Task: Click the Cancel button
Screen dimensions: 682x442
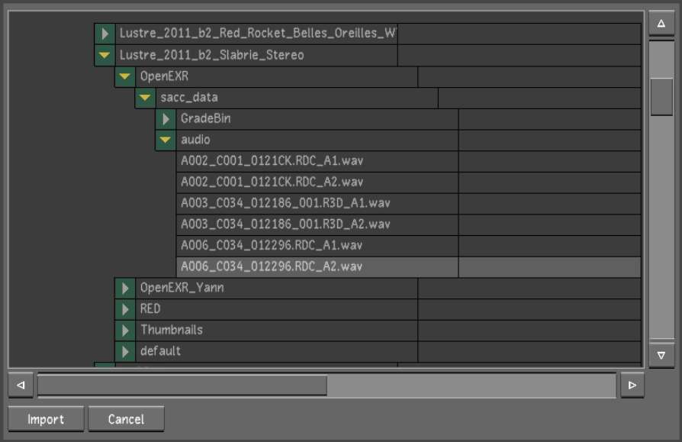Action: (x=126, y=419)
